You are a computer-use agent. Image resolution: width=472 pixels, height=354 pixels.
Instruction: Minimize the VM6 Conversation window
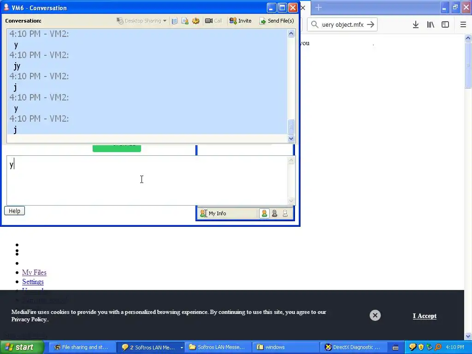click(271, 8)
